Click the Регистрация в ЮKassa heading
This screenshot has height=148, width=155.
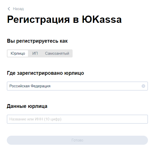point(64,20)
